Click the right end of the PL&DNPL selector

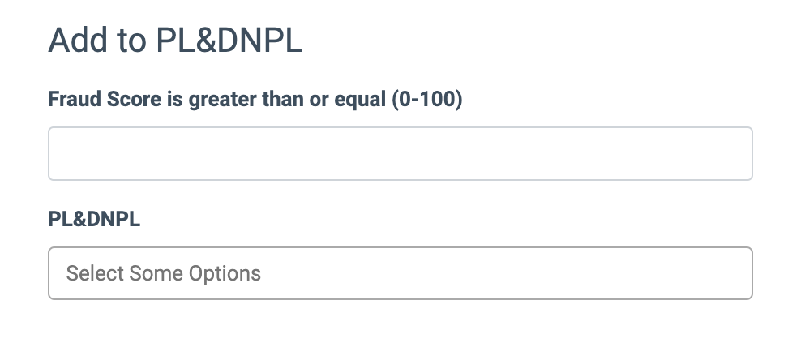pos(730,273)
